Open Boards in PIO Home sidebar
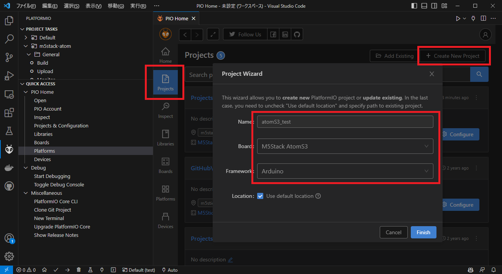This screenshot has height=274, width=502. point(166,165)
